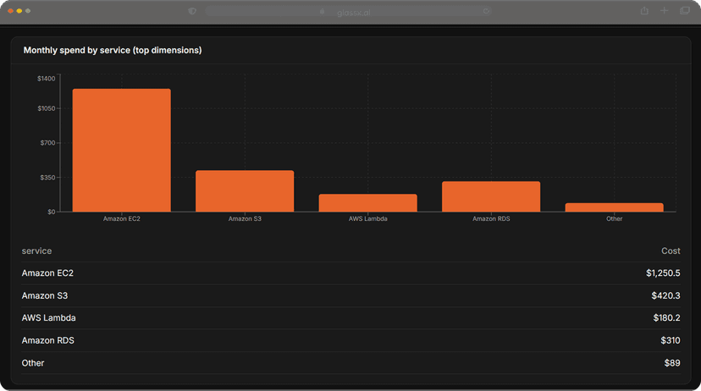The height and width of the screenshot is (391, 701).
Task: Click the $1400 y-axis label
Action: (x=46, y=79)
